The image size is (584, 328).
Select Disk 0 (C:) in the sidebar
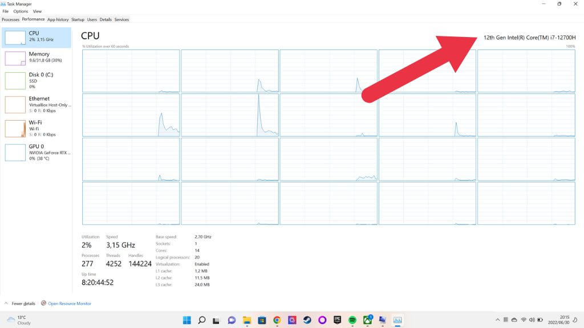[36, 80]
